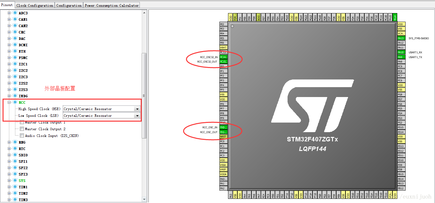Click the scrollbar up arrow in tree panel
435x203 pixels.
144,13
